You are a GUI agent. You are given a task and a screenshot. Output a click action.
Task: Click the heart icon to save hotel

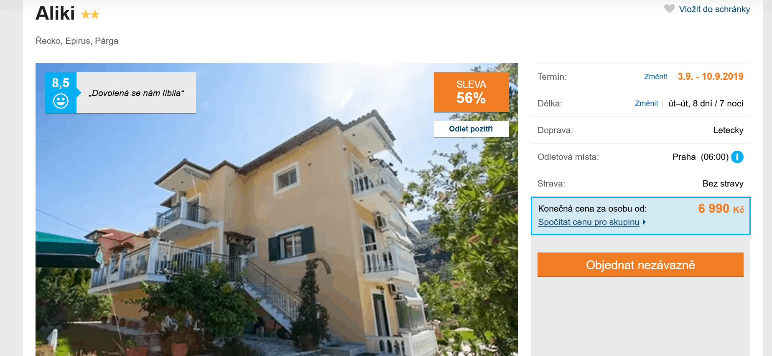click(669, 9)
